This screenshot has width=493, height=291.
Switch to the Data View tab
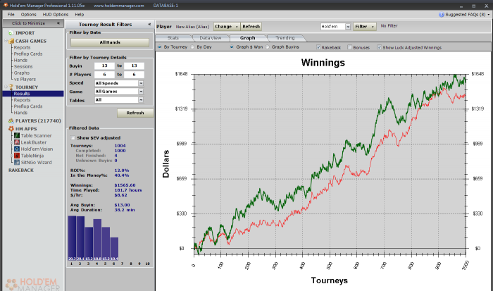coord(211,38)
